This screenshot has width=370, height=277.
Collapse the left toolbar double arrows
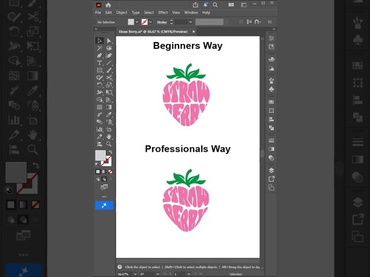[x=97, y=29]
